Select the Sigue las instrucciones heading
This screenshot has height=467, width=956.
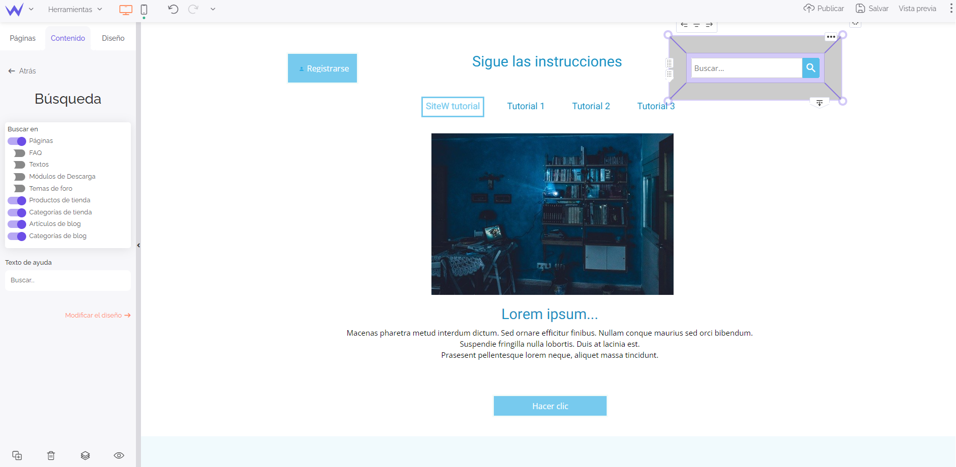click(x=547, y=61)
